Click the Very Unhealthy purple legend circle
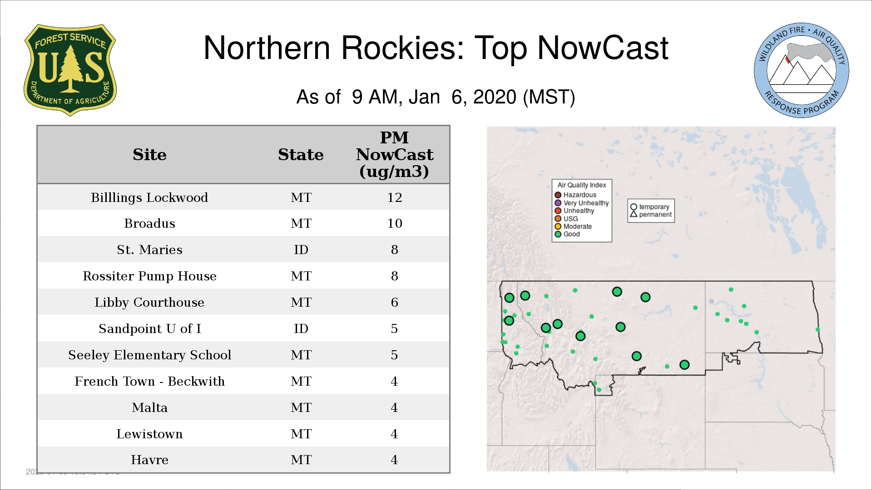This screenshot has height=490, width=872. (558, 203)
